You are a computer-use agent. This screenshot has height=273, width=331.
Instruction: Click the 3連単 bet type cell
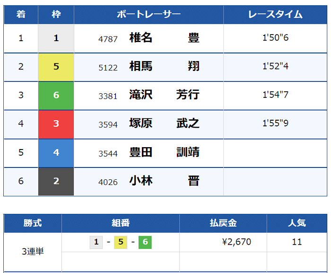[33, 252]
